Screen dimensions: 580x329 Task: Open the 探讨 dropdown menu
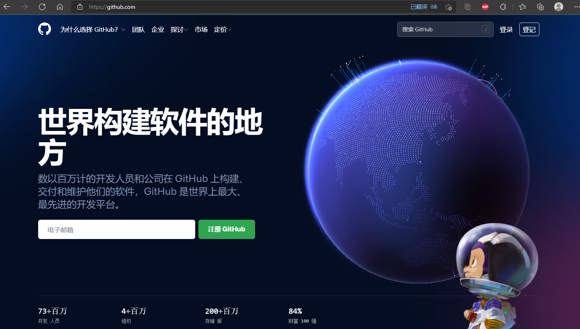pyautogui.click(x=180, y=29)
